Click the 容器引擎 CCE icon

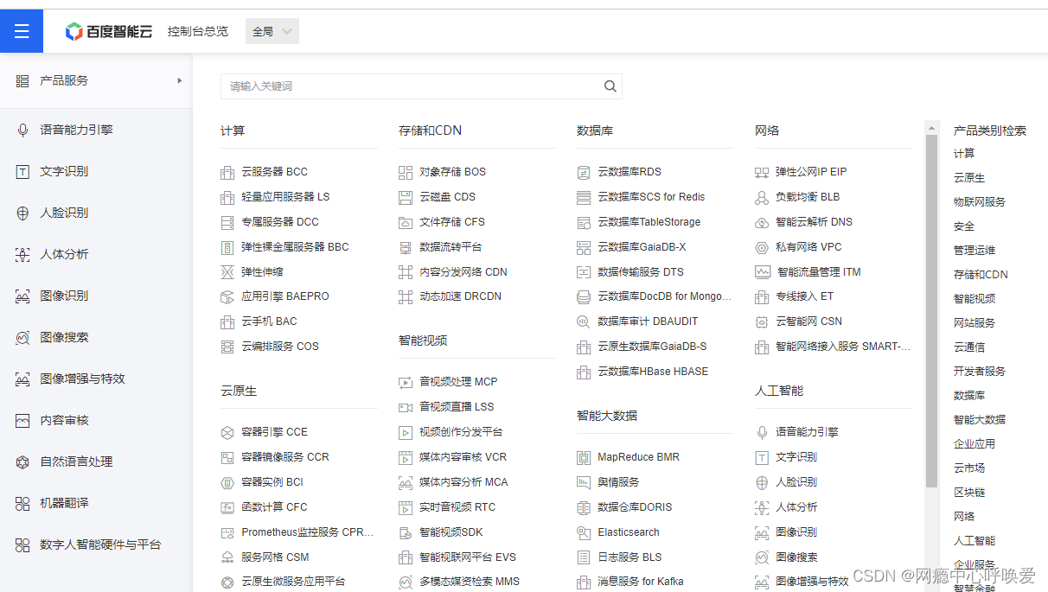(x=227, y=432)
